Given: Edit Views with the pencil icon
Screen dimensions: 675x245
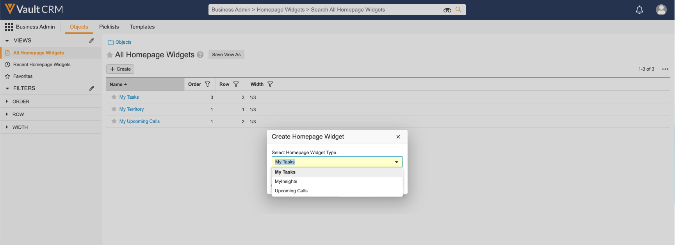Looking at the screenshot, I should 92,41.
